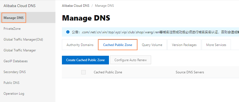
Task: Click the Cached Public Zone column header
Action: [x=108, y=72]
